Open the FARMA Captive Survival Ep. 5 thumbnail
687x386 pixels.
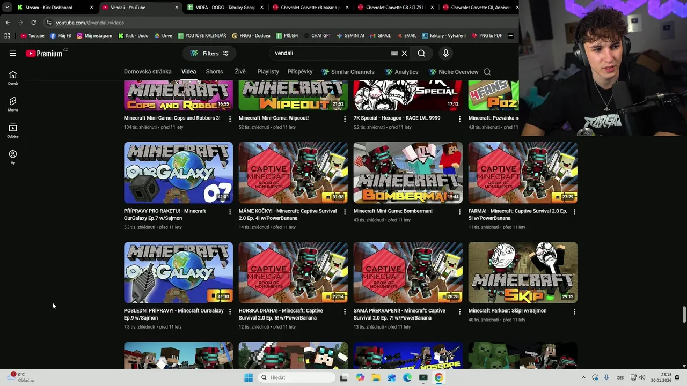pos(523,173)
